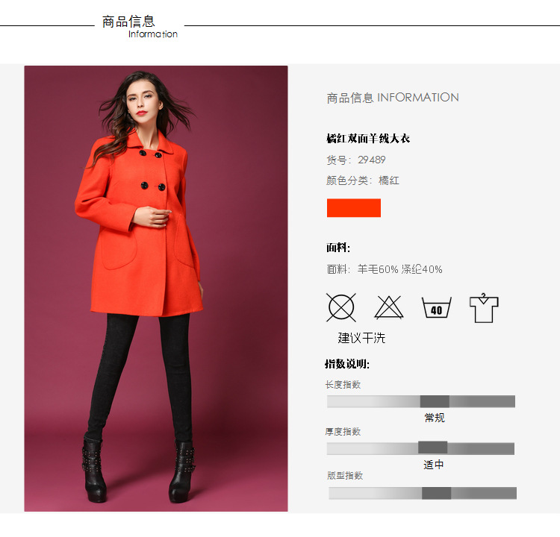Click the do-not-dry-clean circle icon
The height and width of the screenshot is (537, 560).
click(341, 307)
